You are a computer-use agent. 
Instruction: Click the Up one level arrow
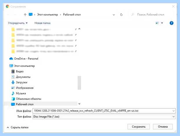25,15
